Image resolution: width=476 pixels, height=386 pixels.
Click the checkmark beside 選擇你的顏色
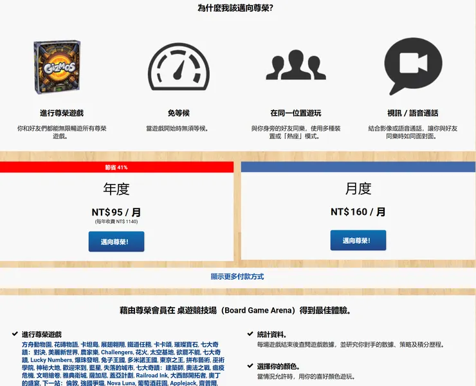point(250,365)
